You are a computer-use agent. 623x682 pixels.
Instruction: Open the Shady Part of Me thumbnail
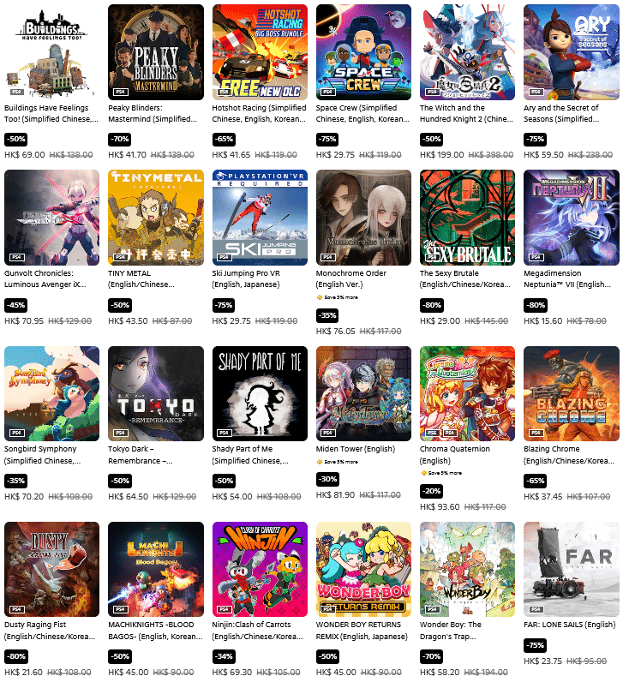click(x=260, y=393)
